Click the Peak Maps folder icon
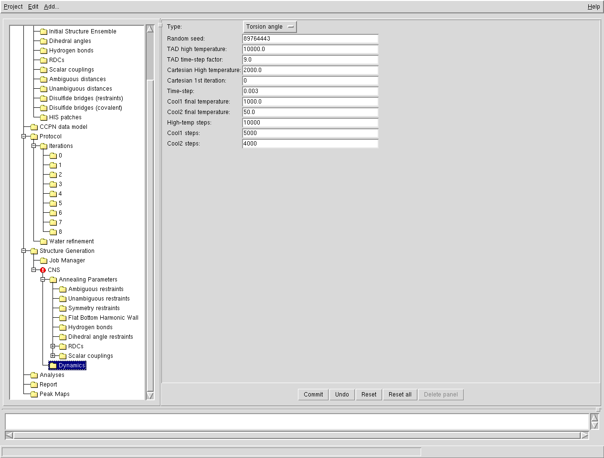Viewport: 604px width, 458px height. (x=34, y=394)
